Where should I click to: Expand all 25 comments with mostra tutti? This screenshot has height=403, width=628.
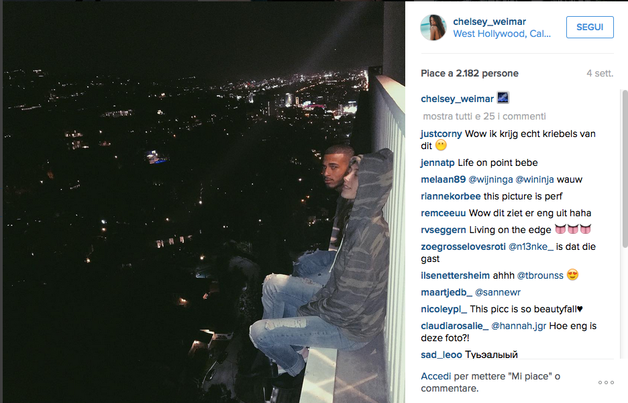pos(484,116)
